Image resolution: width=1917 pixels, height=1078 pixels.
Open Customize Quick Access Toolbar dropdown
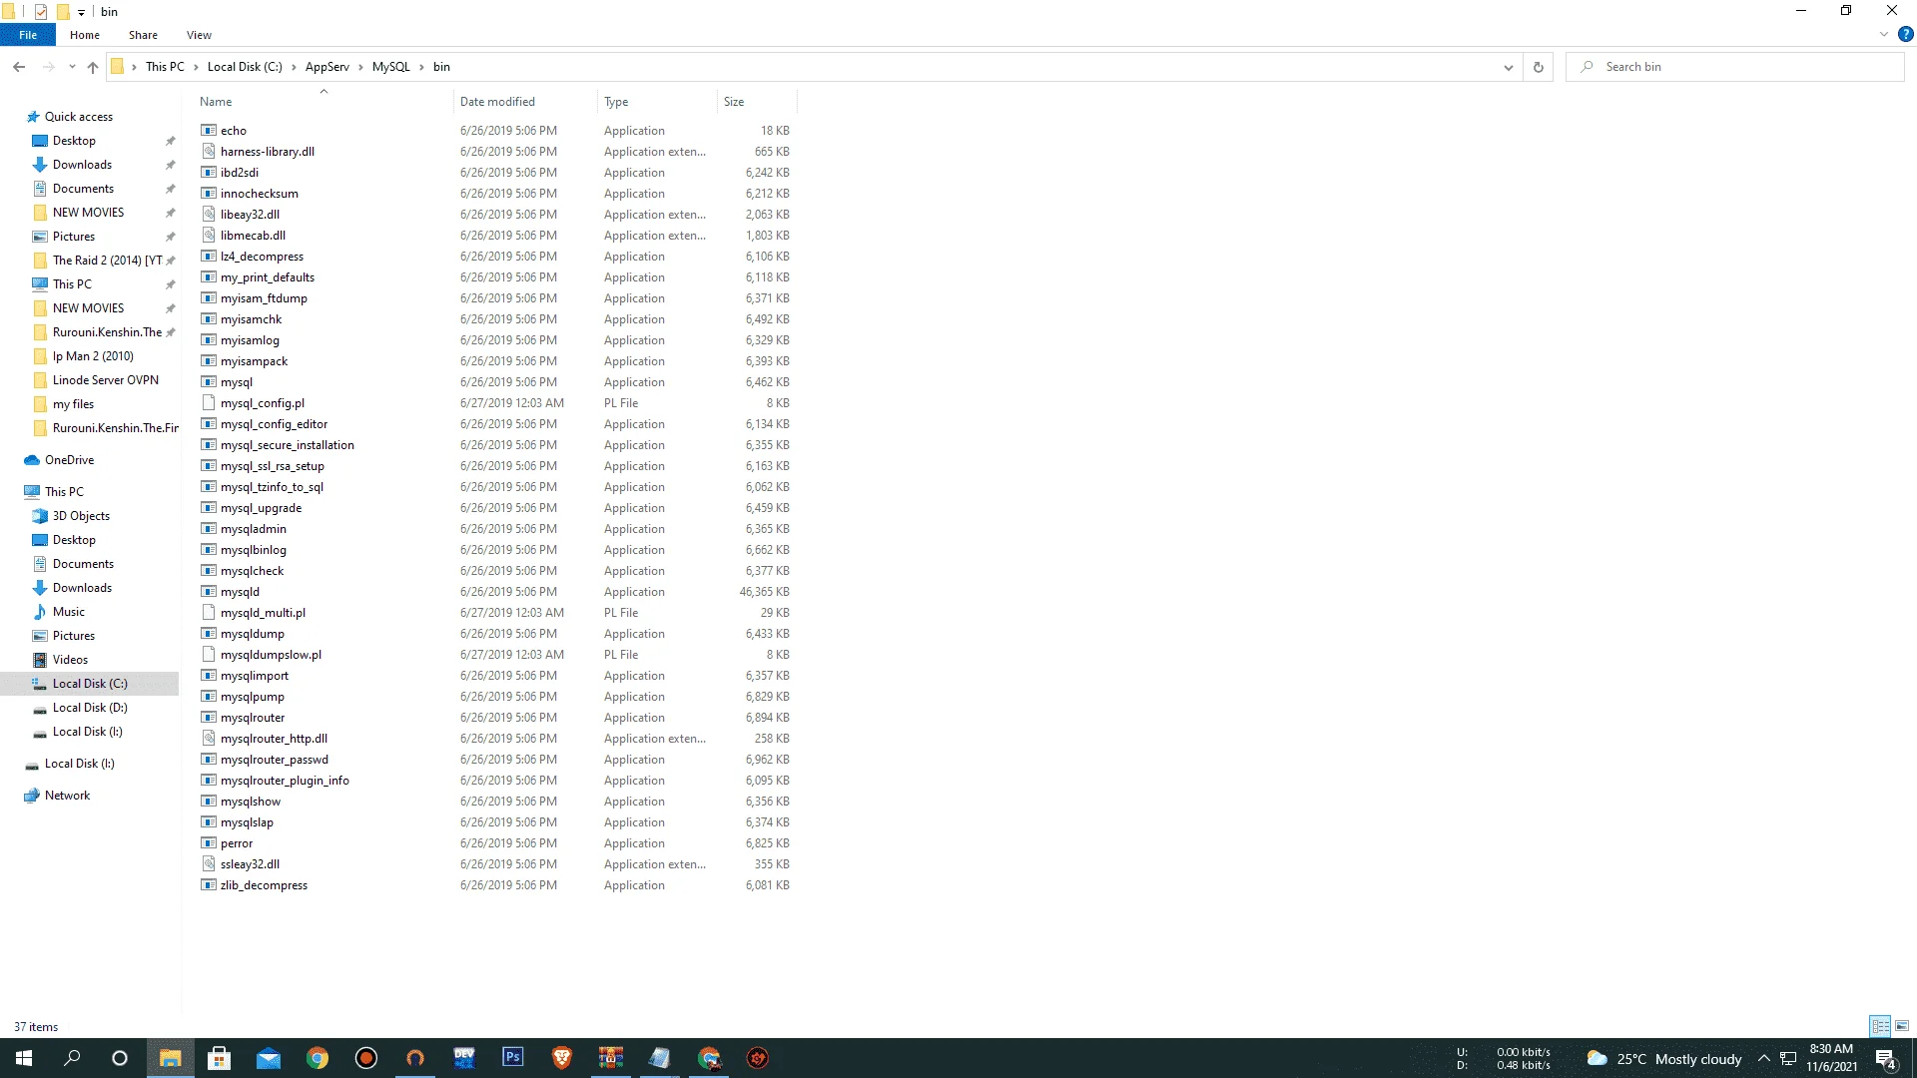click(82, 12)
